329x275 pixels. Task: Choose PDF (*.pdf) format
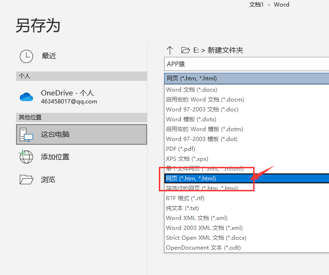[247, 149]
